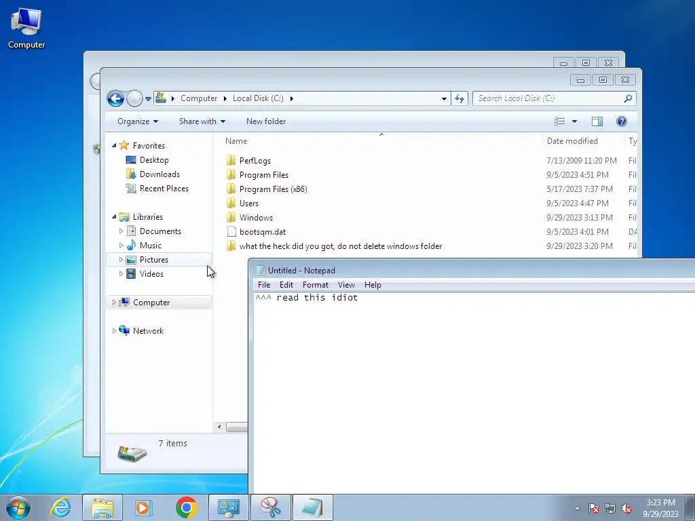The height and width of the screenshot is (521, 695).
Task: Select Network in the navigation pane
Action: pos(148,330)
